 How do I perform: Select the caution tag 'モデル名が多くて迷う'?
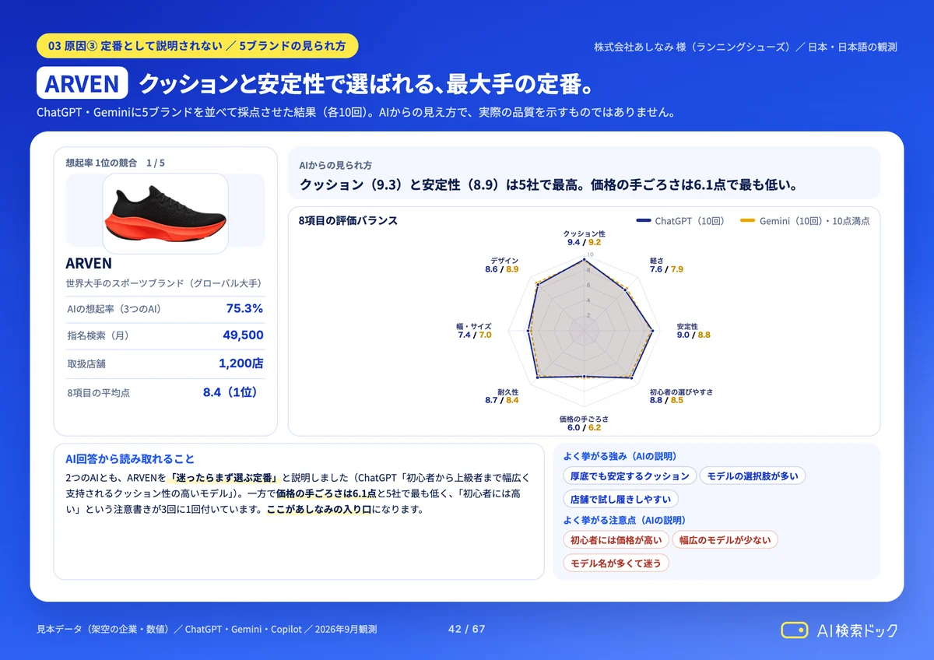616,563
